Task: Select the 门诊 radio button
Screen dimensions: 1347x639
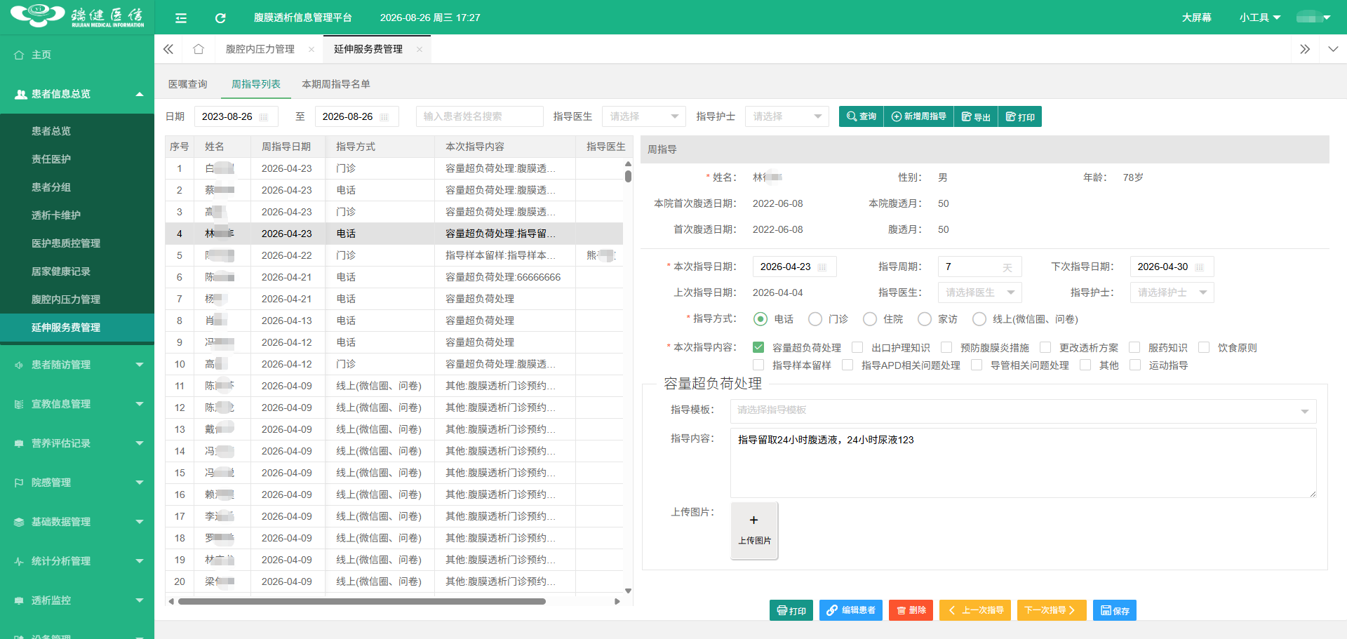Action: pyautogui.click(x=815, y=319)
